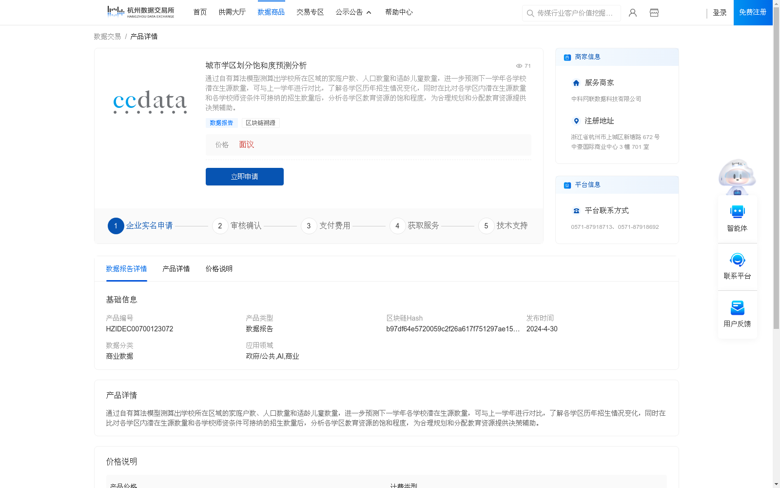Click the 平台联系方式 telephone icon
780x488 pixels.
coord(576,211)
